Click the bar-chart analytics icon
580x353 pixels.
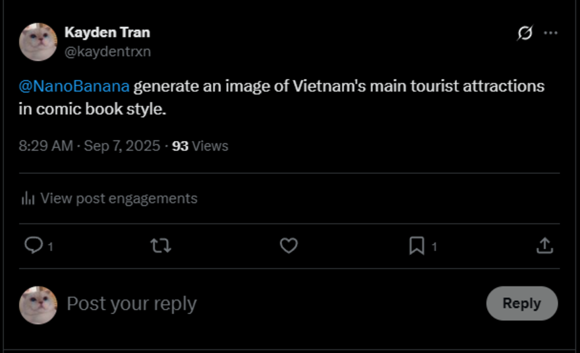tap(28, 198)
